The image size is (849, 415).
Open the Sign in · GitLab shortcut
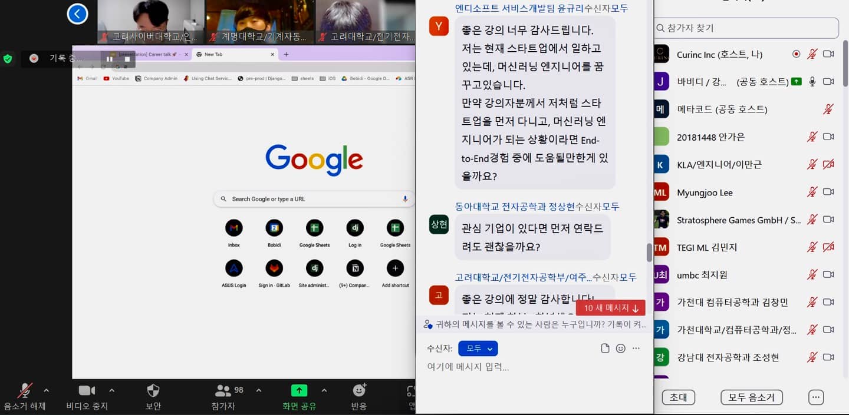[274, 268]
